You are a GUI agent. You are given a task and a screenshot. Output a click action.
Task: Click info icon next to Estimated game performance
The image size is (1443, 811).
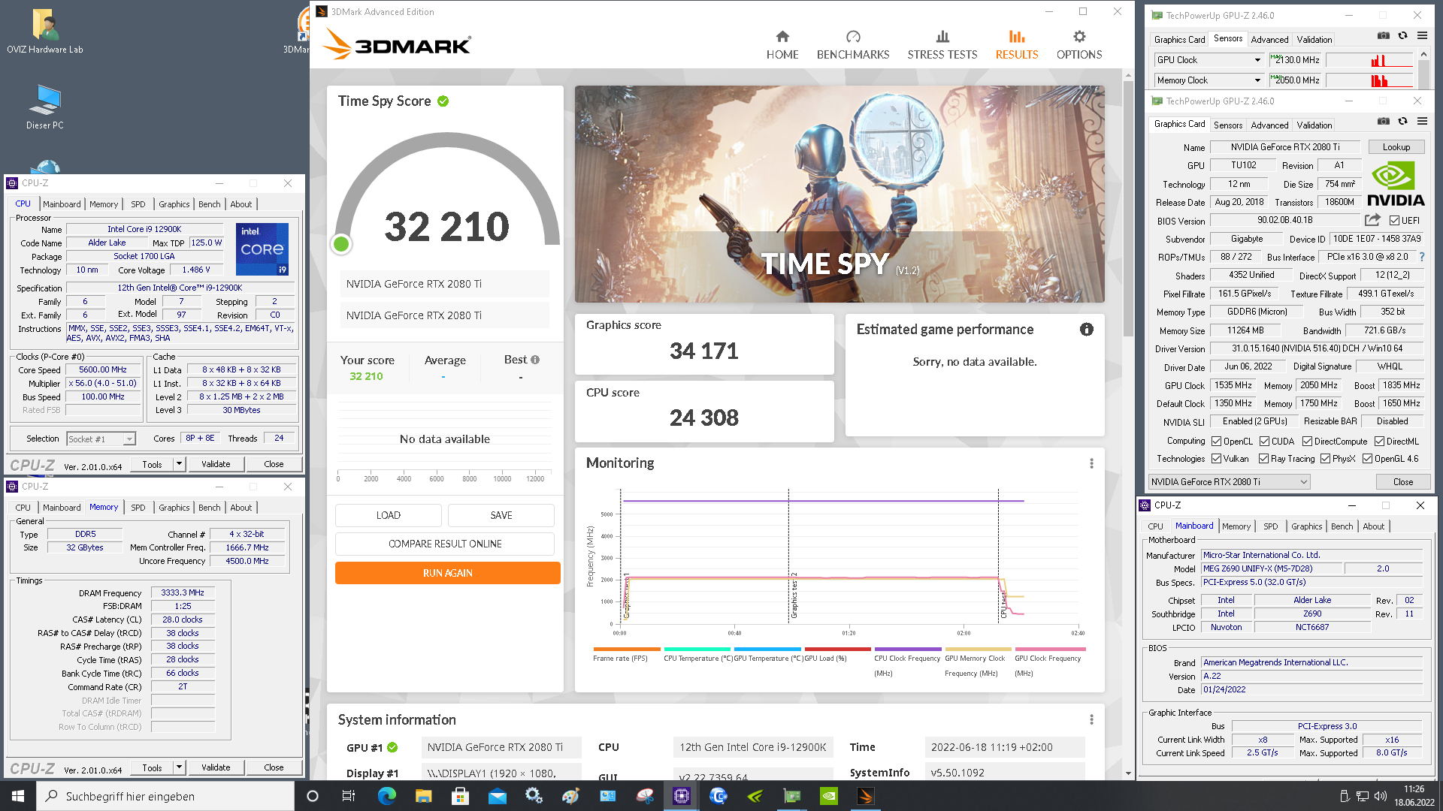pyautogui.click(x=1086, y=329)
